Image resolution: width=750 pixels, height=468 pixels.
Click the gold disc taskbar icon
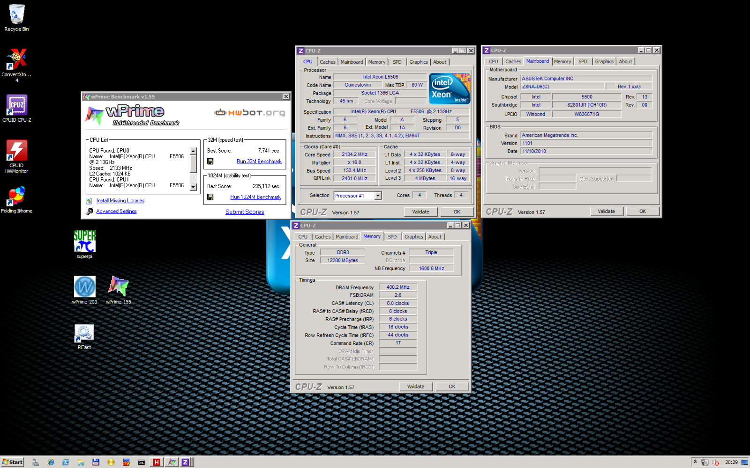tap(111, 462)
